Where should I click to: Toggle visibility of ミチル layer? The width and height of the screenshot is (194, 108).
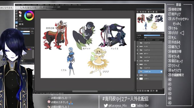(137, 64)
